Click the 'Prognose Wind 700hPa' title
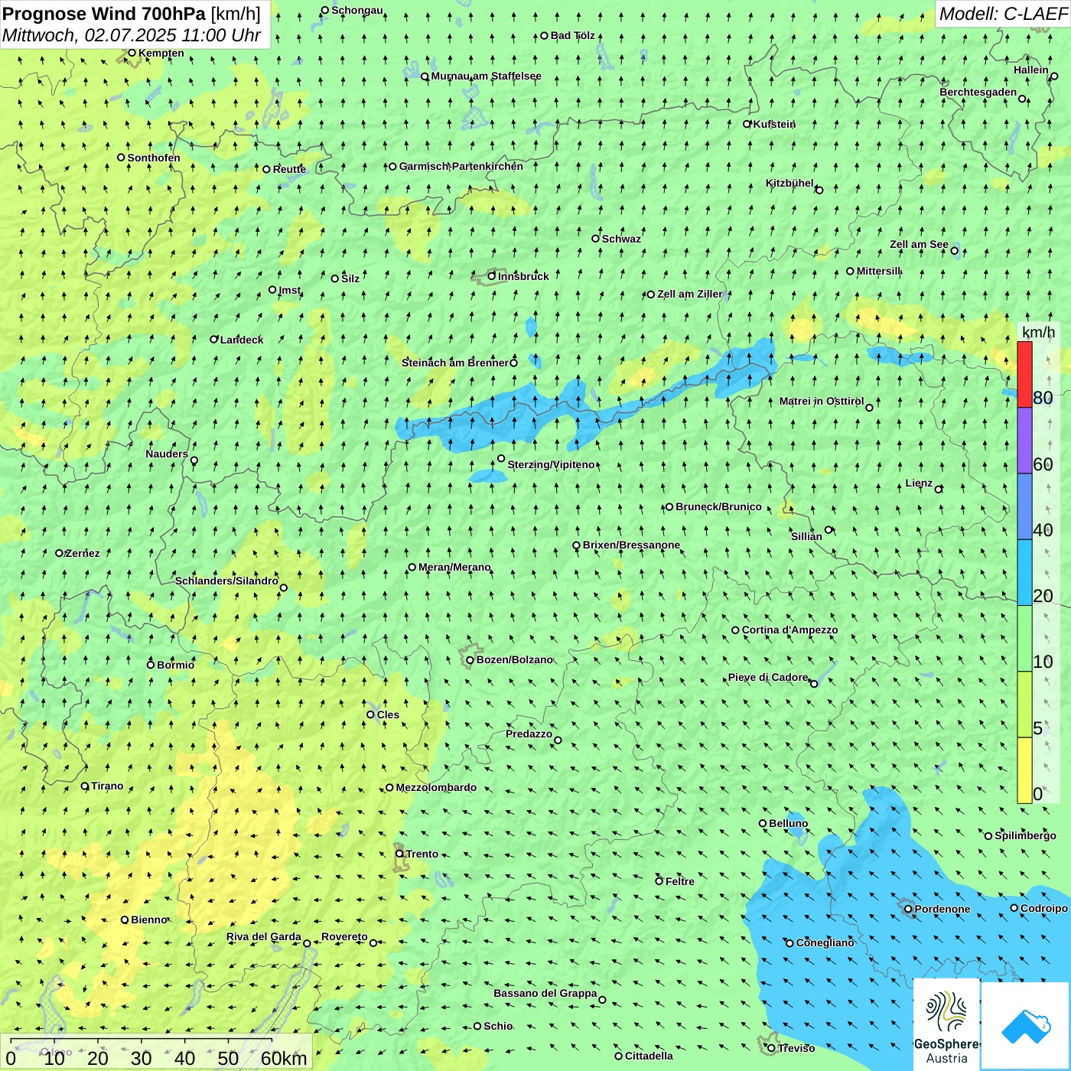The image size is (1071, 1071). point(104,13)
